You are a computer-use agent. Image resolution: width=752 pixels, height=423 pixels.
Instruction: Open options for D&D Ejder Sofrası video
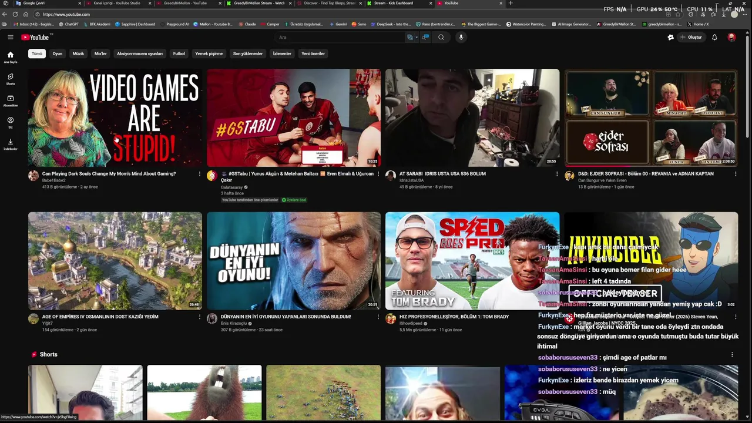736,174
